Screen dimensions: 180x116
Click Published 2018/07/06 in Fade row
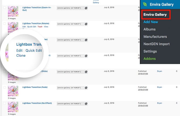pyautogui.click(x=143, y=88)
